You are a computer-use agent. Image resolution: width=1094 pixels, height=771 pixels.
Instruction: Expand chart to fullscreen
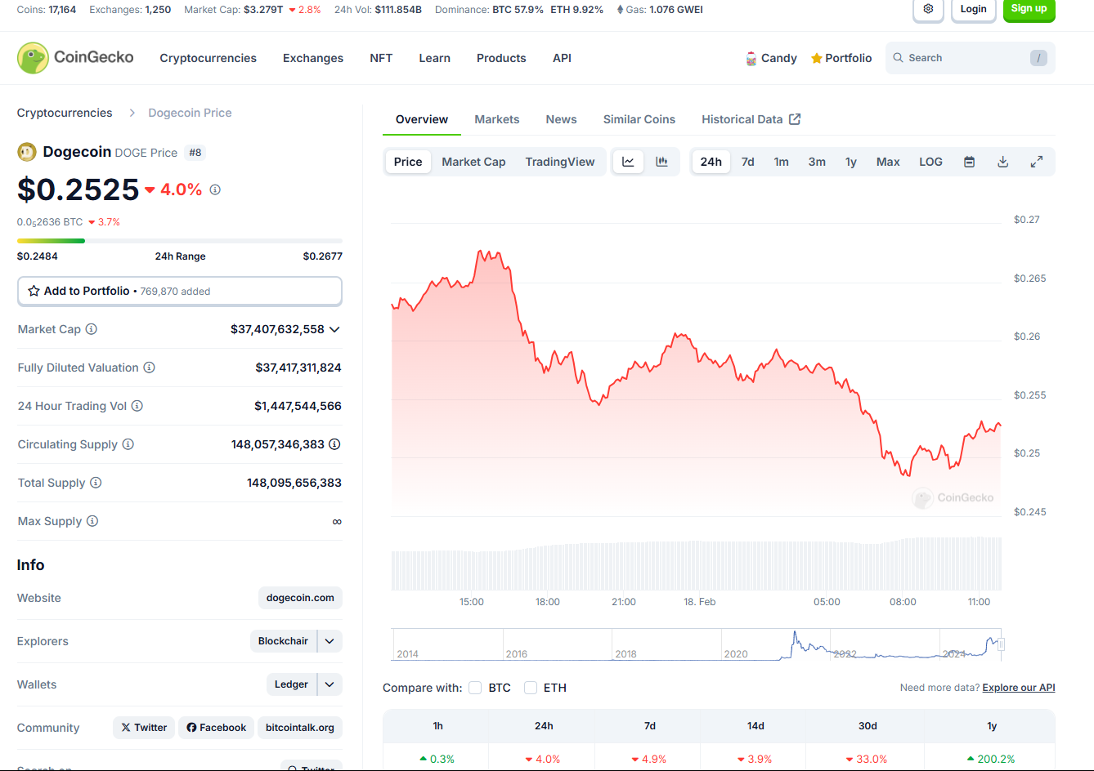[1036, 162]
